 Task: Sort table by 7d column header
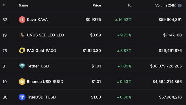pyautogui.click(x=129, y=5)
